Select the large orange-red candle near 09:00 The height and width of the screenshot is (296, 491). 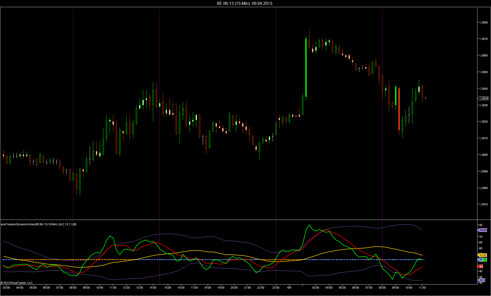[399, 109]
